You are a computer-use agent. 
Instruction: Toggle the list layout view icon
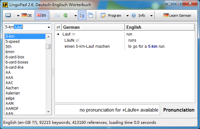[x=82, y=15]
